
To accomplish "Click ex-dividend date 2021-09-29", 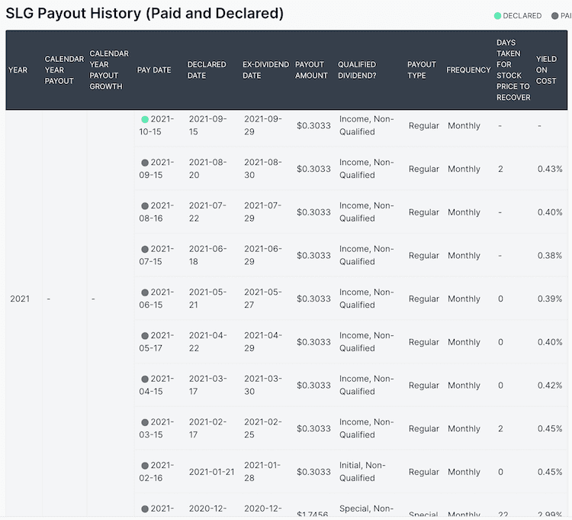I will pyautogui.click(x=263, y=125).
